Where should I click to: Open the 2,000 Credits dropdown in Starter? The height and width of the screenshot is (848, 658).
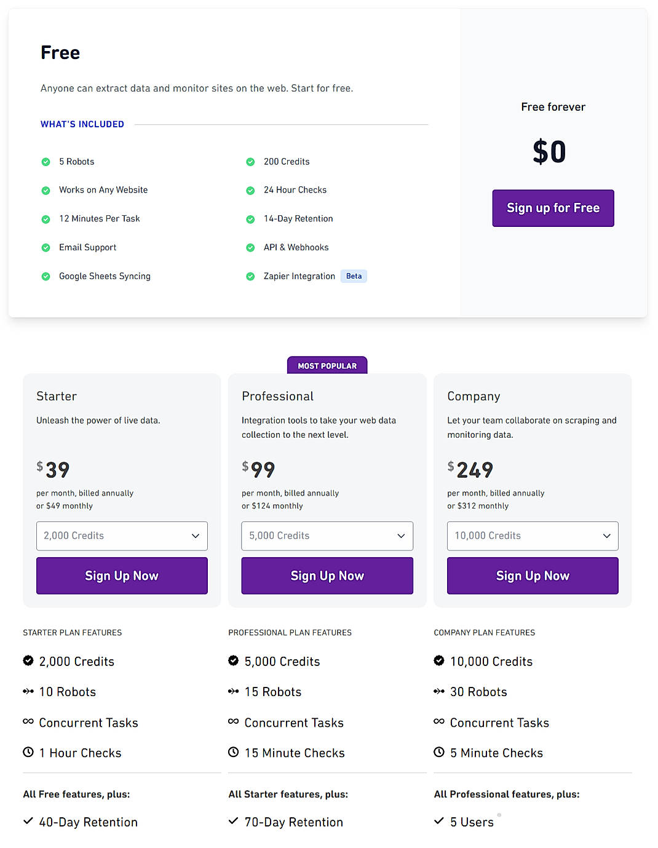pos(121,536)
